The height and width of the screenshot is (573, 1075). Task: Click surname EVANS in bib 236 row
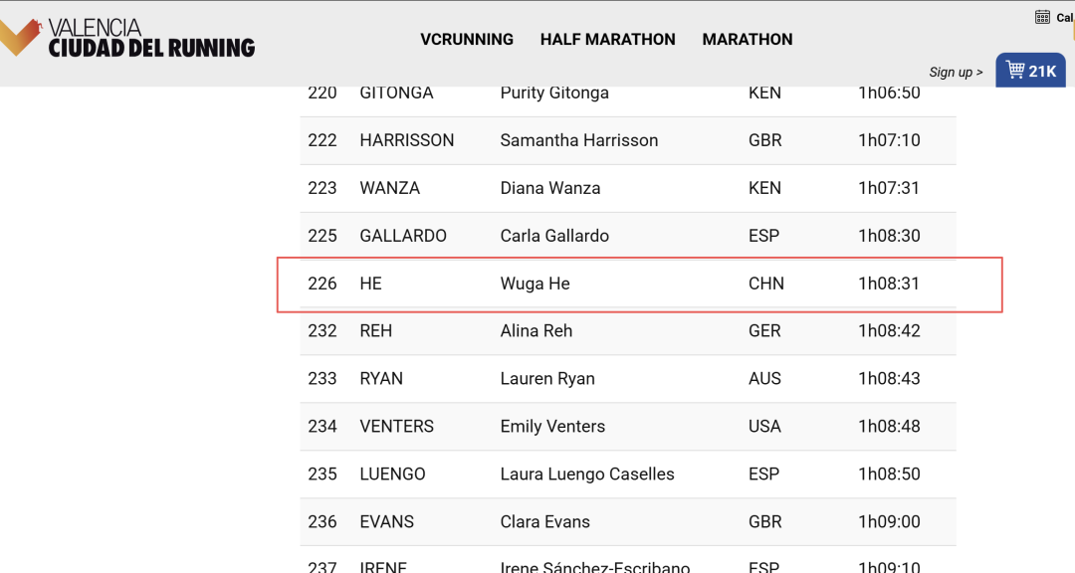pyautogui.click(x=386, y=521)
